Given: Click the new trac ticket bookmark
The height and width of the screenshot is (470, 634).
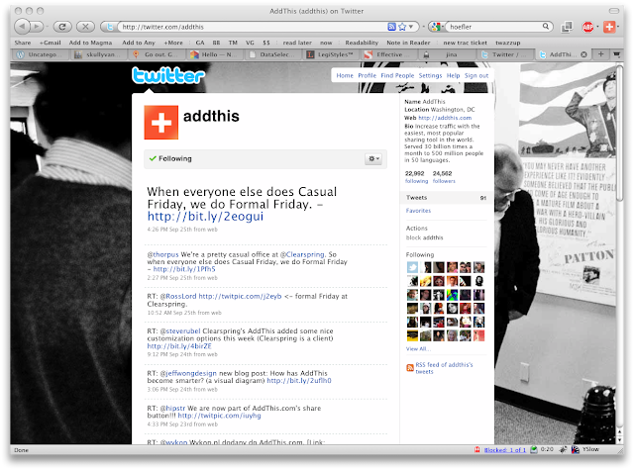Looking at the screenshot, I should tap(465, 43).
